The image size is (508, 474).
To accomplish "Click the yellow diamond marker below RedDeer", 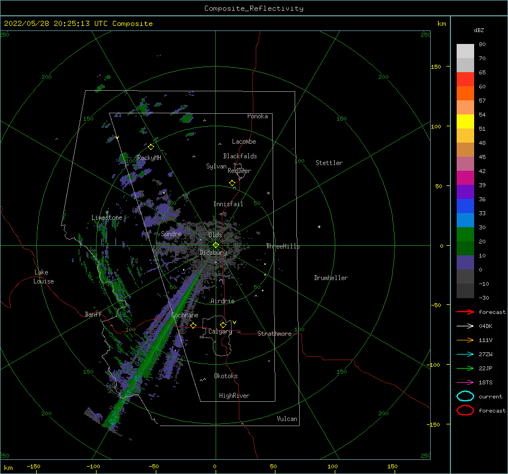I will (x=232, y=183).
